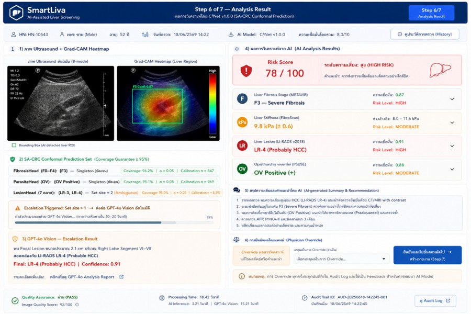Click the gender person icon beside Male

tap(62, 34)
